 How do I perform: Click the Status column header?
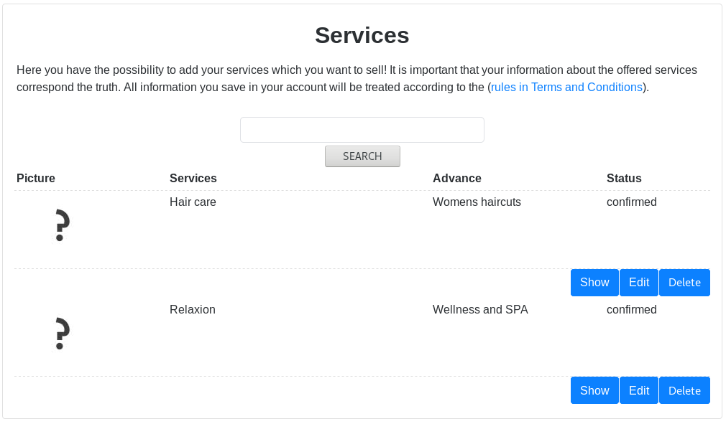point(624,179)
